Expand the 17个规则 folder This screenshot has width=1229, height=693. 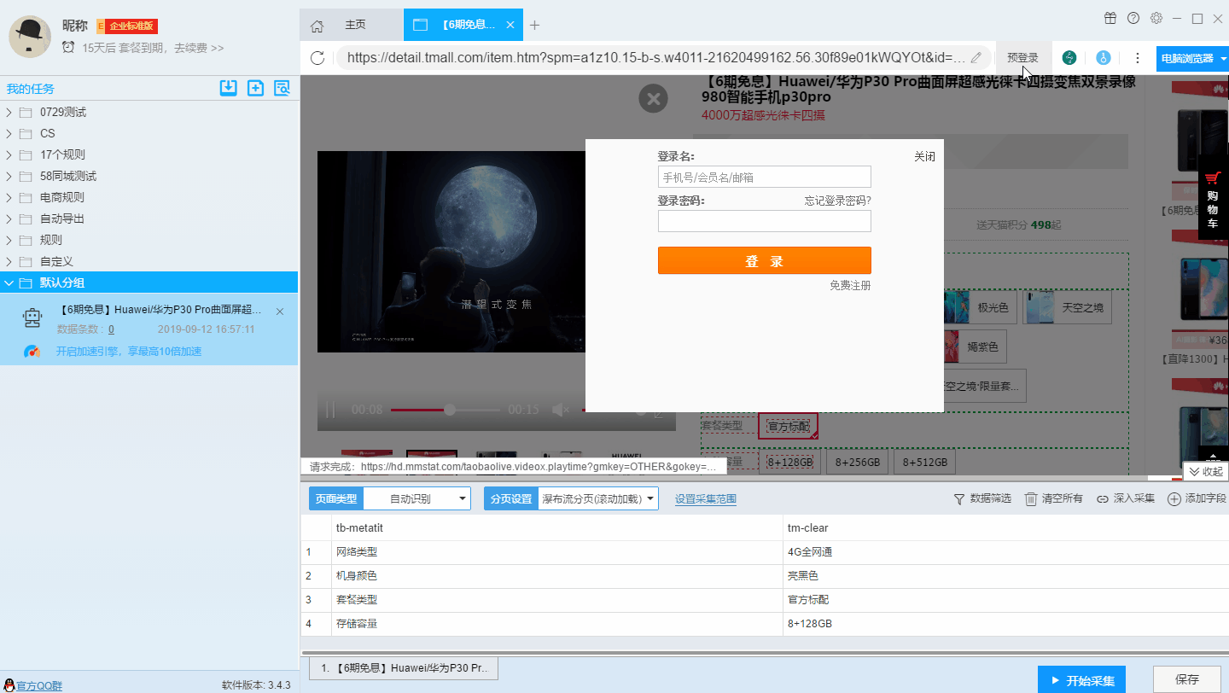(x=9, y=154)
